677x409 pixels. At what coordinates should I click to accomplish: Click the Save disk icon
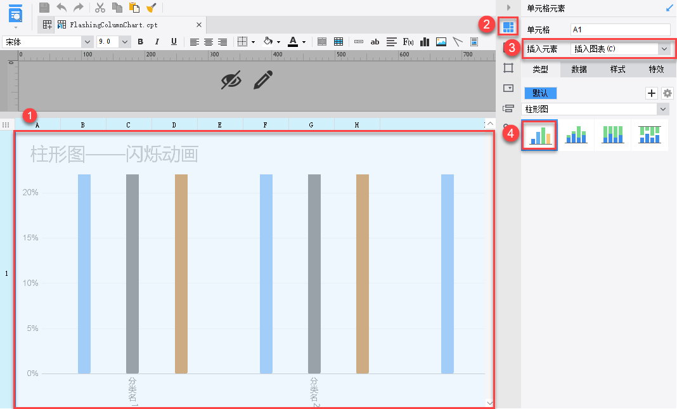(x=44, y=8)
